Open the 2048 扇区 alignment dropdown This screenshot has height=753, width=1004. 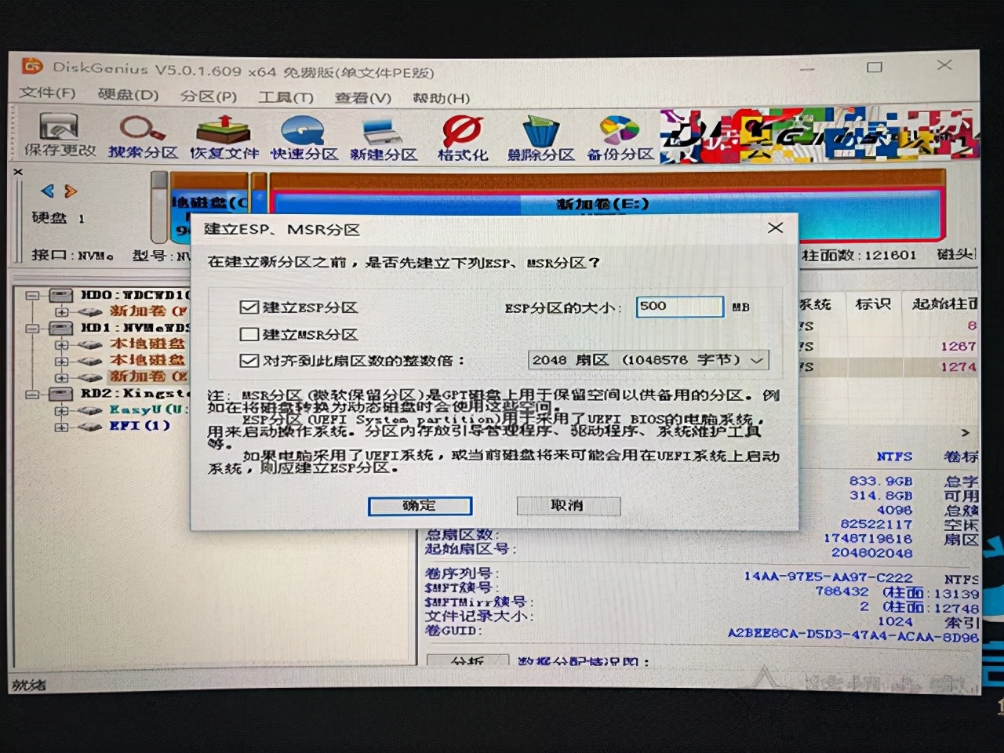pos(756,360)
